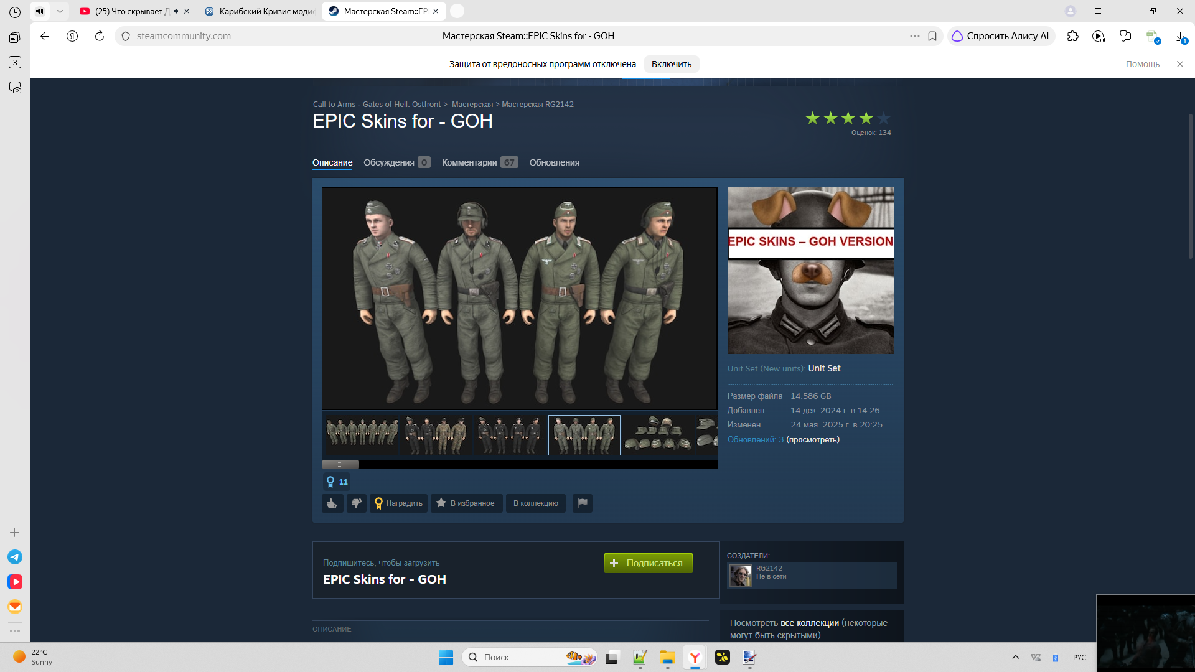The height and width of the screenshot is (672, 1195).
Task: Switch keyboard language РУС
Action: tap(1079, 658)
